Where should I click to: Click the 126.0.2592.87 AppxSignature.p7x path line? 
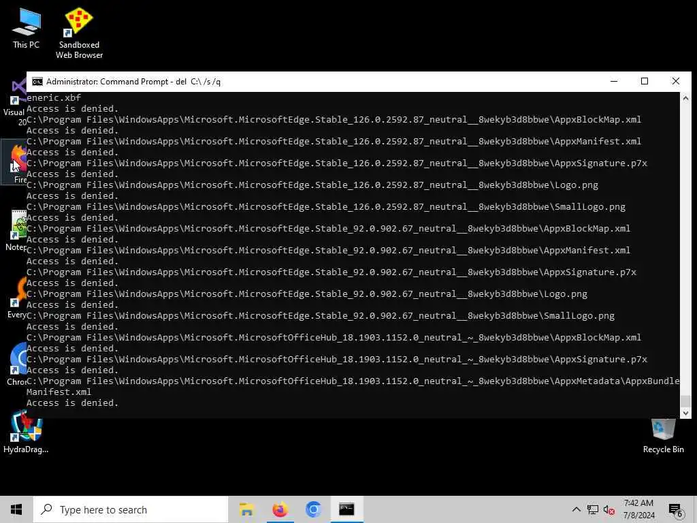pos(337,163)
